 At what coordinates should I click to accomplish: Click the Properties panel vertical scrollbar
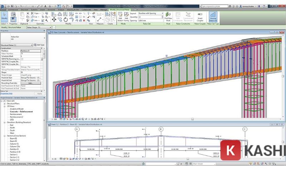pos(44,55)
